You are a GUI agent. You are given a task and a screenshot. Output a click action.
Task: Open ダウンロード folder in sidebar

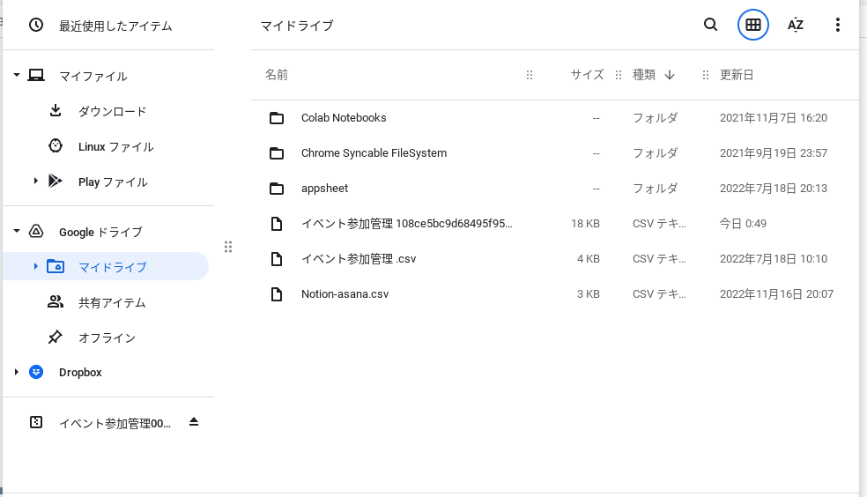click(112, 112)
